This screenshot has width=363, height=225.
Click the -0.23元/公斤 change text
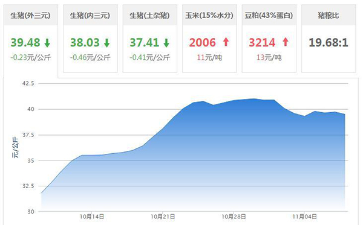pos(31,57)
